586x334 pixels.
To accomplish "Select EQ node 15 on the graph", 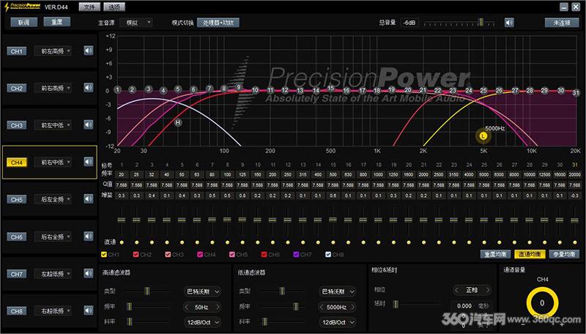I will (x=331, y=88).
